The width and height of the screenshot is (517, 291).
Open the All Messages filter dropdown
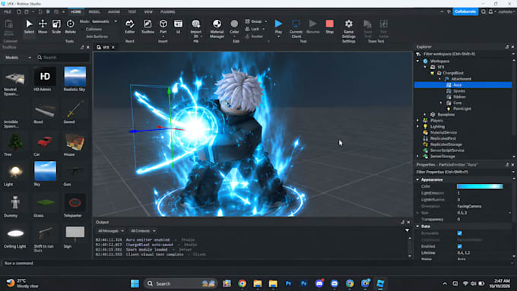coord(111,231)
